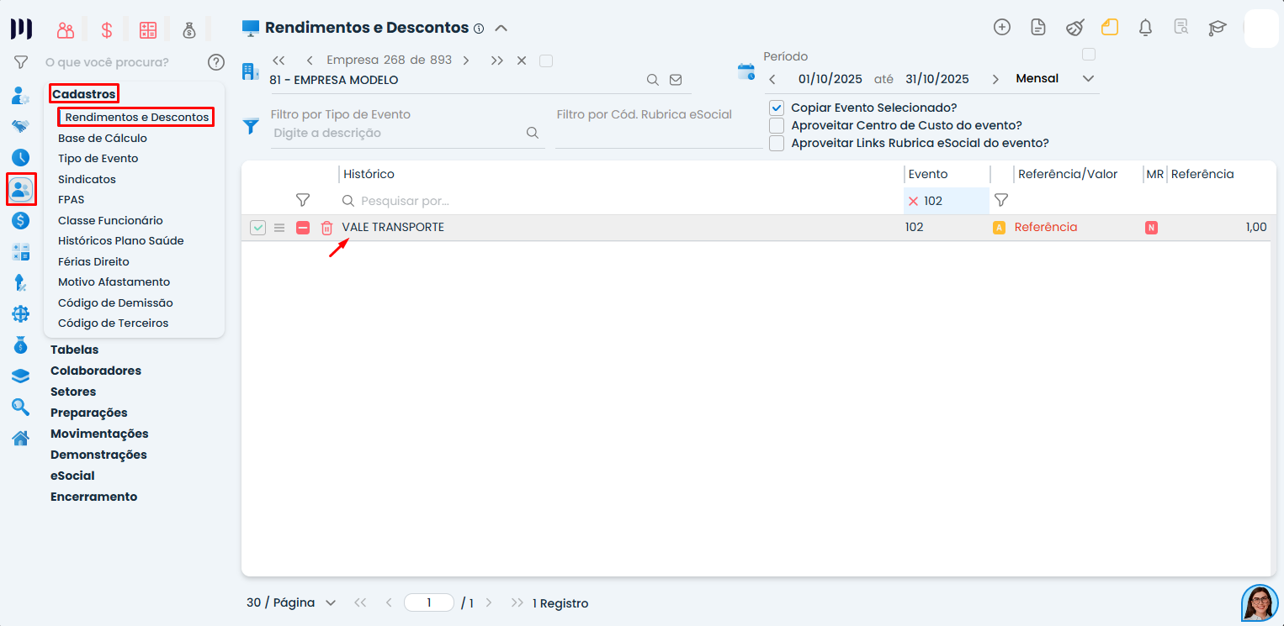Viewport: 1284px width, 626px height.
Task: Open Sindicatos menu item
Action: 87,179
